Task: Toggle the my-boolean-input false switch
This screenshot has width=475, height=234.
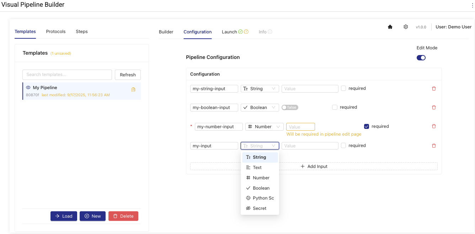Action: (x=290, y=107)
